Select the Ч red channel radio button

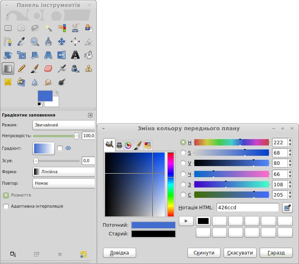point(183,174)
